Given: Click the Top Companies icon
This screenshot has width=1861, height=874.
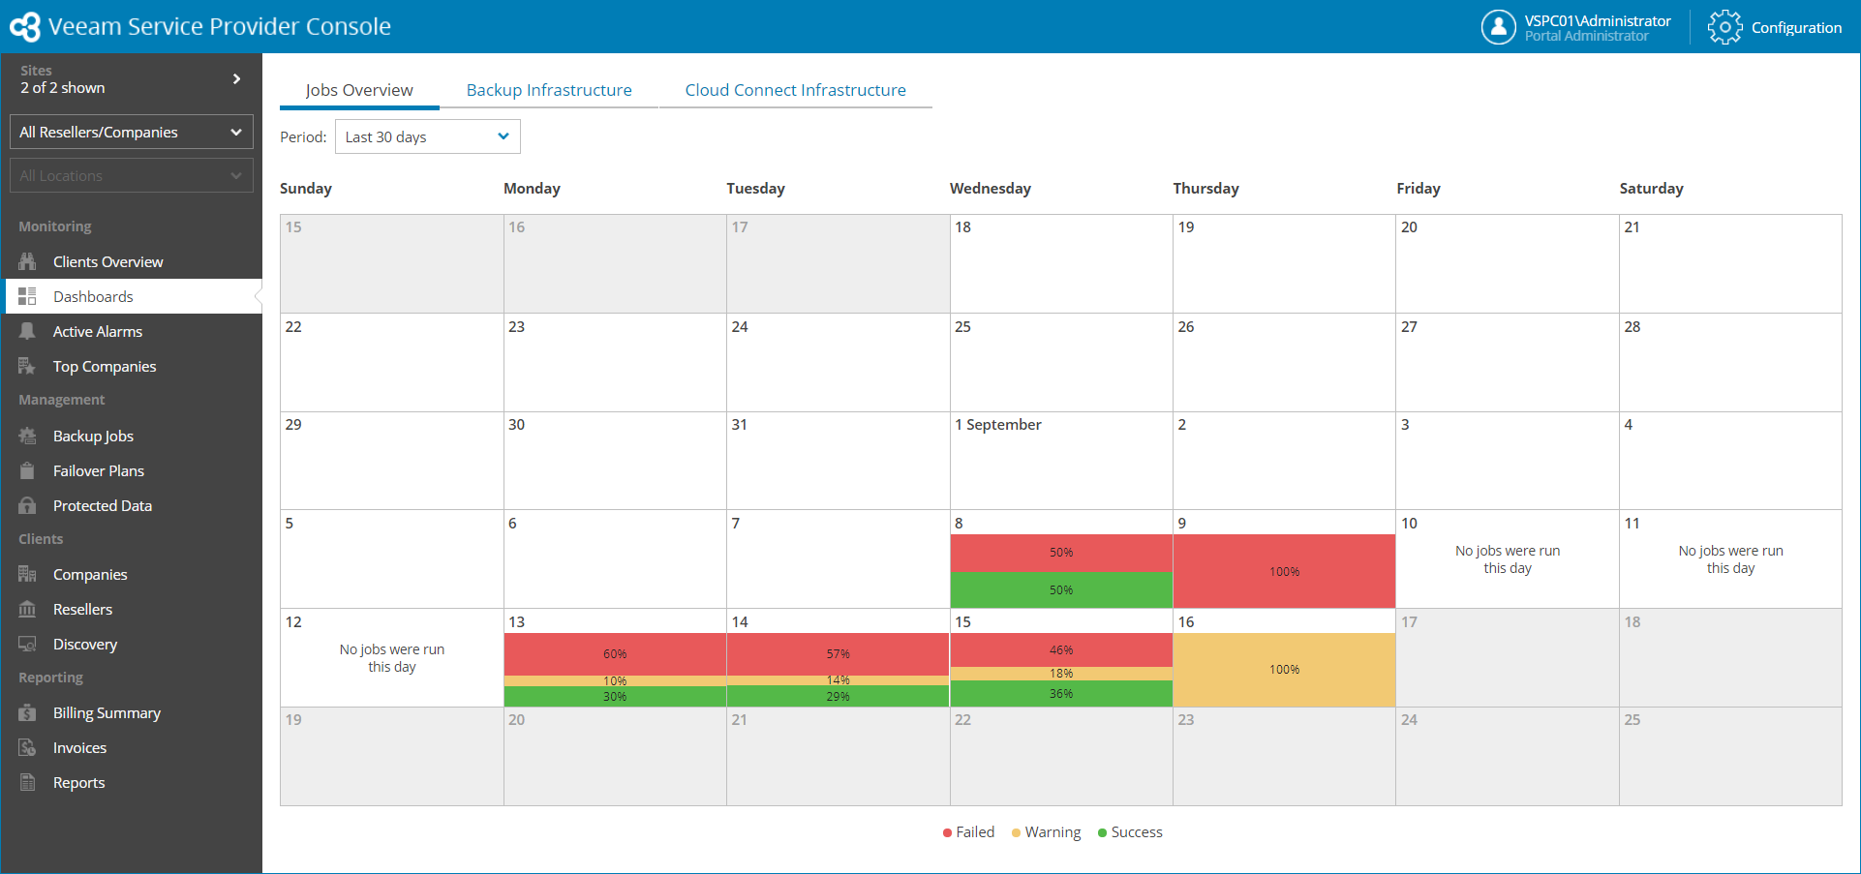Looking at the screenshot, I should tap(27, 366).
